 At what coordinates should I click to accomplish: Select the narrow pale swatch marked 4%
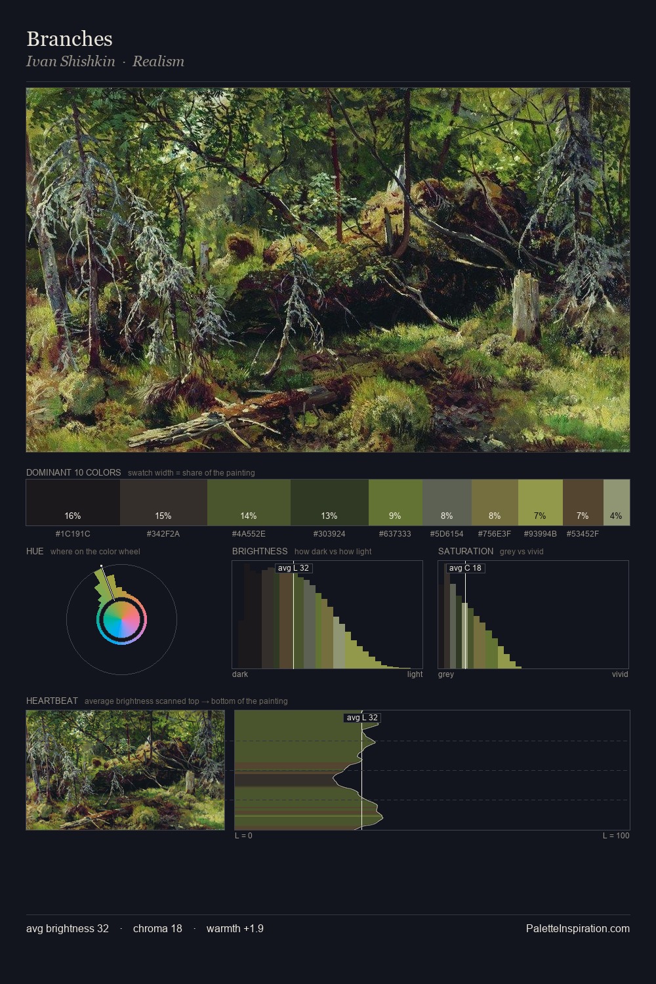coord(616,502)
